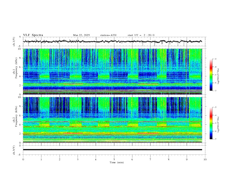
Task: Click inside the ch.1 spectrogram panel
Action: [x=113, y=71]
